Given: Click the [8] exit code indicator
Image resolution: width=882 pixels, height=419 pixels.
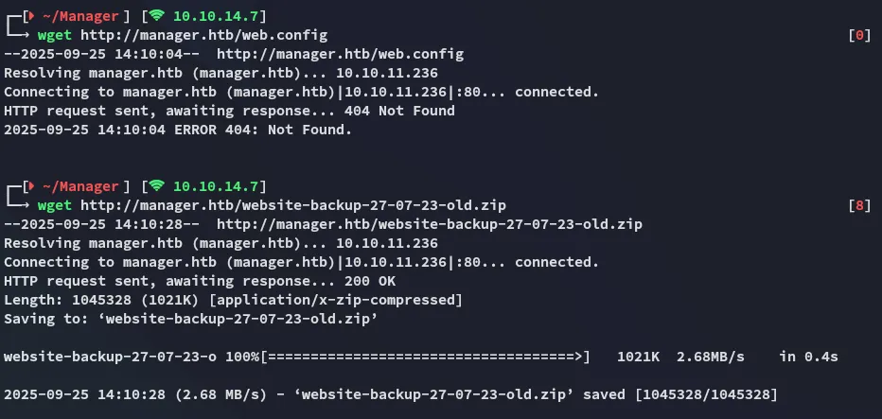Looking at the screenshot, I should 859,205.
